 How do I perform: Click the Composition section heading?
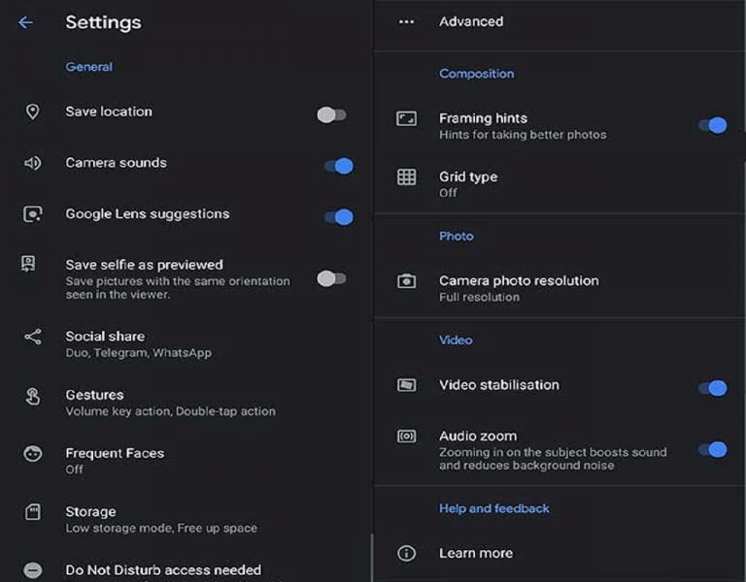click(x=476, y=74)
